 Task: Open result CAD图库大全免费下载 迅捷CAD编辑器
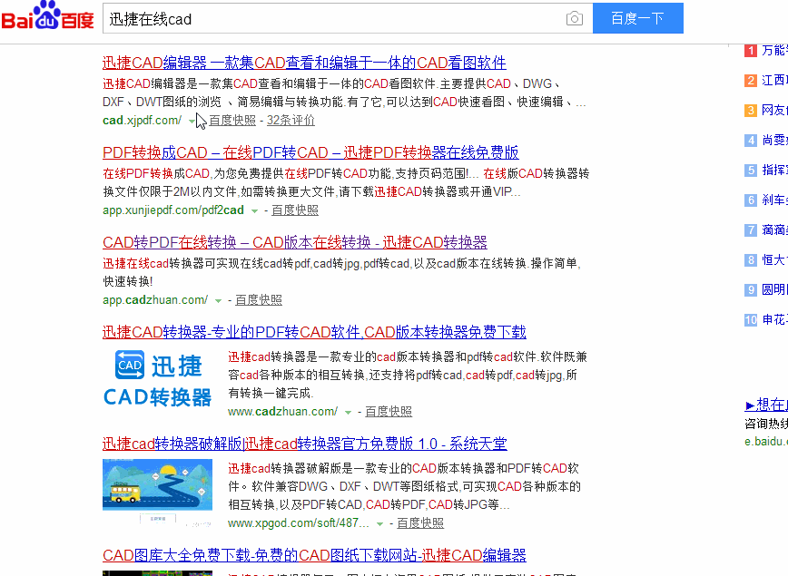coord(314,555)
